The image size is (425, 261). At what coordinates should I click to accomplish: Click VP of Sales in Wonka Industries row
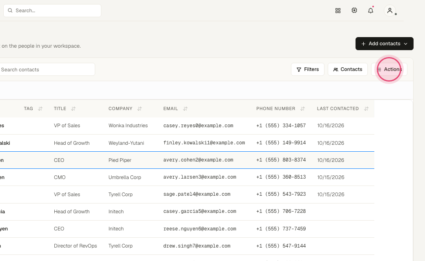(67, 126)
